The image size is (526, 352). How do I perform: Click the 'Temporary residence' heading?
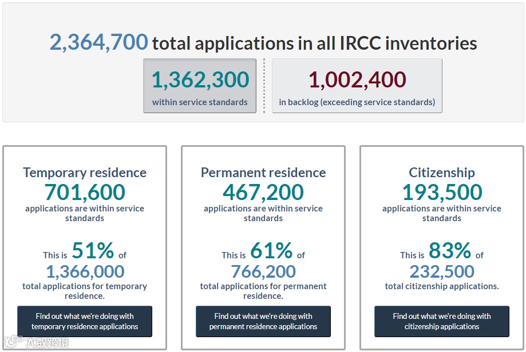coord(85,173)
